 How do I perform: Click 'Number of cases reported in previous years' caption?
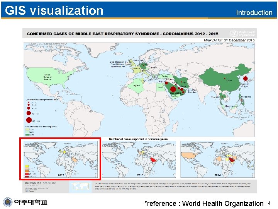click(x=138, y=139)
